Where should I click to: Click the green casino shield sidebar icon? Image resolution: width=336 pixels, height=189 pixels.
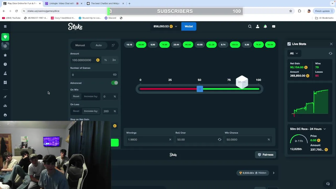[x=5, y=37]
